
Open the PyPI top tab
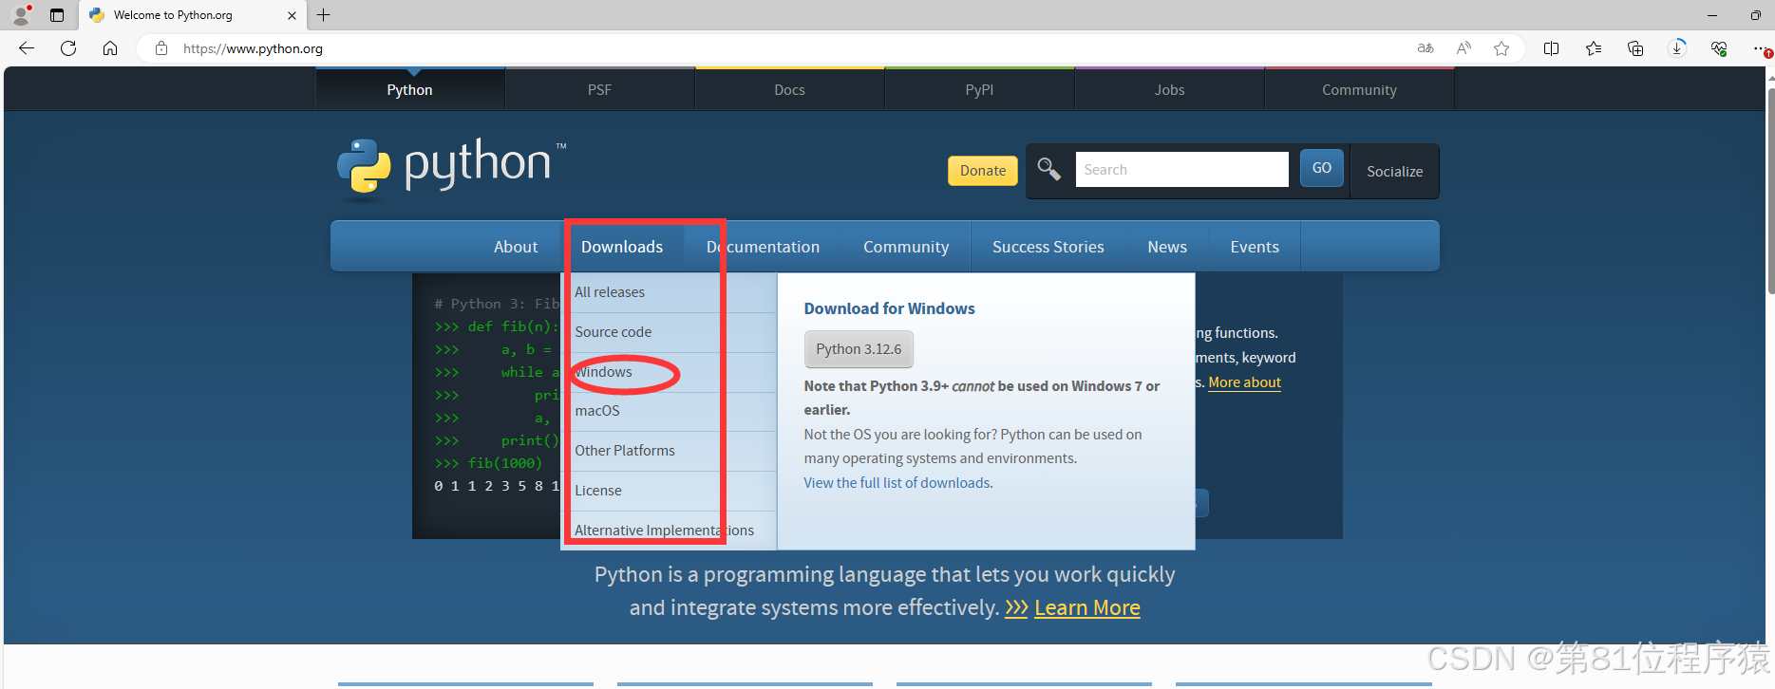point(979,90)
